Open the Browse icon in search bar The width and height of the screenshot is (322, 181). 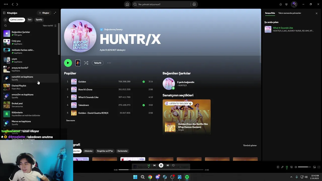[194, 4]
